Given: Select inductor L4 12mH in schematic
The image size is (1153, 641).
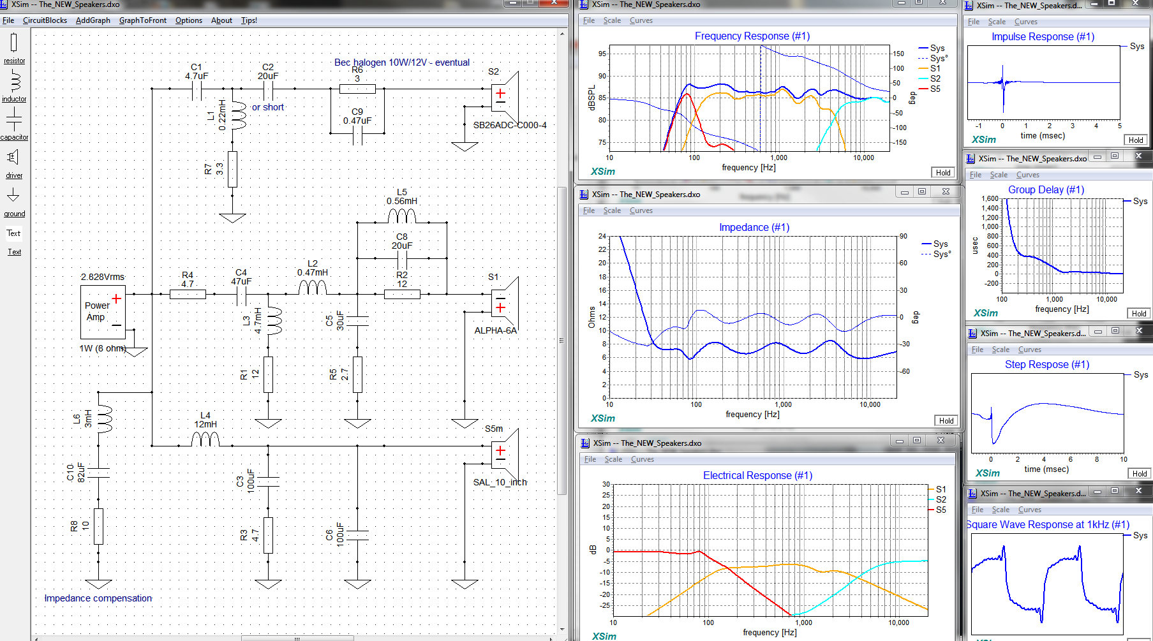Looking at the screenshot, I should (205, 439).
